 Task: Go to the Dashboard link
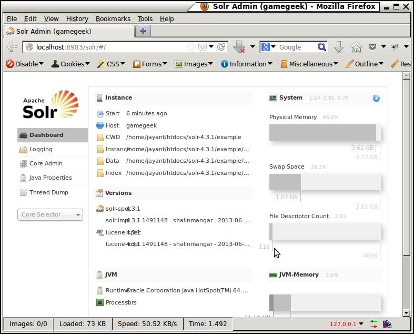pos(53,135)
